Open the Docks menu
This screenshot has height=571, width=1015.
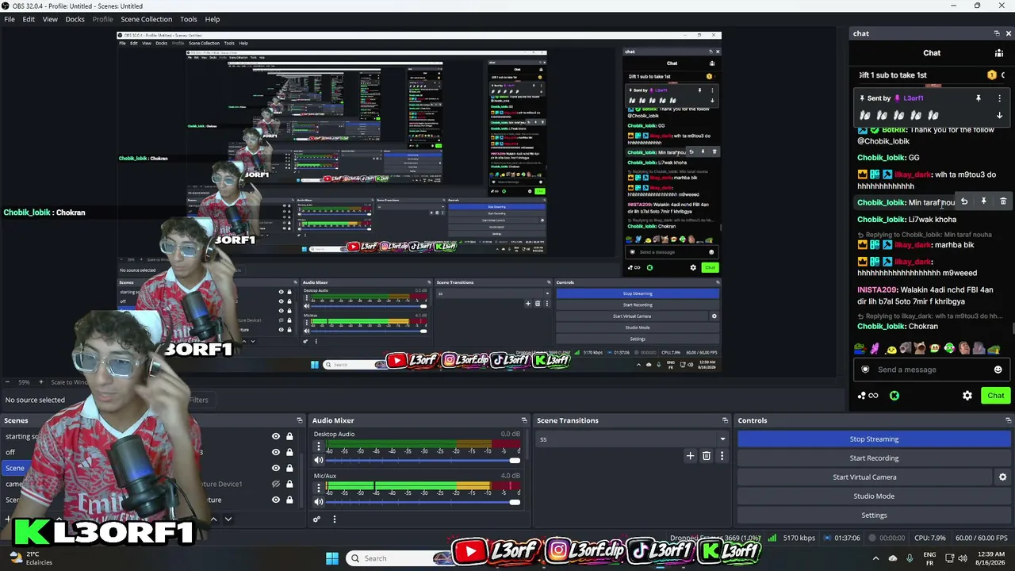click(x=75, y=19)
